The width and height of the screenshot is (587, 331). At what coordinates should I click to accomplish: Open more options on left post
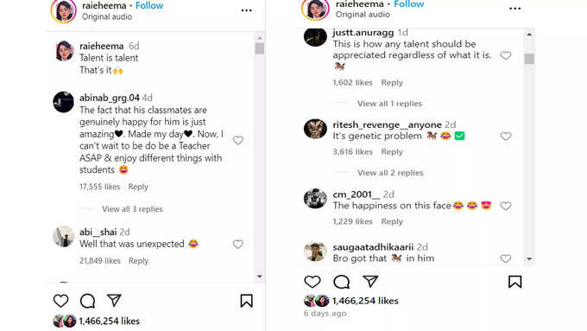coord(246,10)
